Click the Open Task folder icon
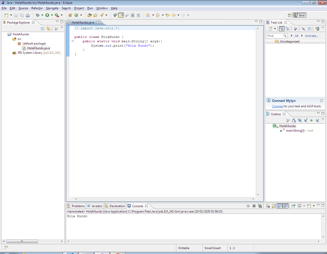This screenshot has width=327, height=254. (95, 15)
